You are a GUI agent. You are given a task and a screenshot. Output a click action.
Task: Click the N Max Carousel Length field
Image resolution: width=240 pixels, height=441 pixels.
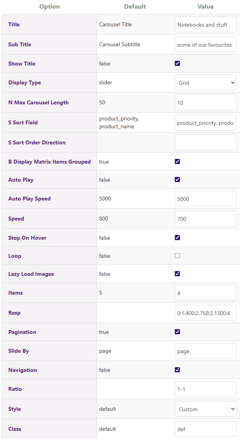pos(205,103)
